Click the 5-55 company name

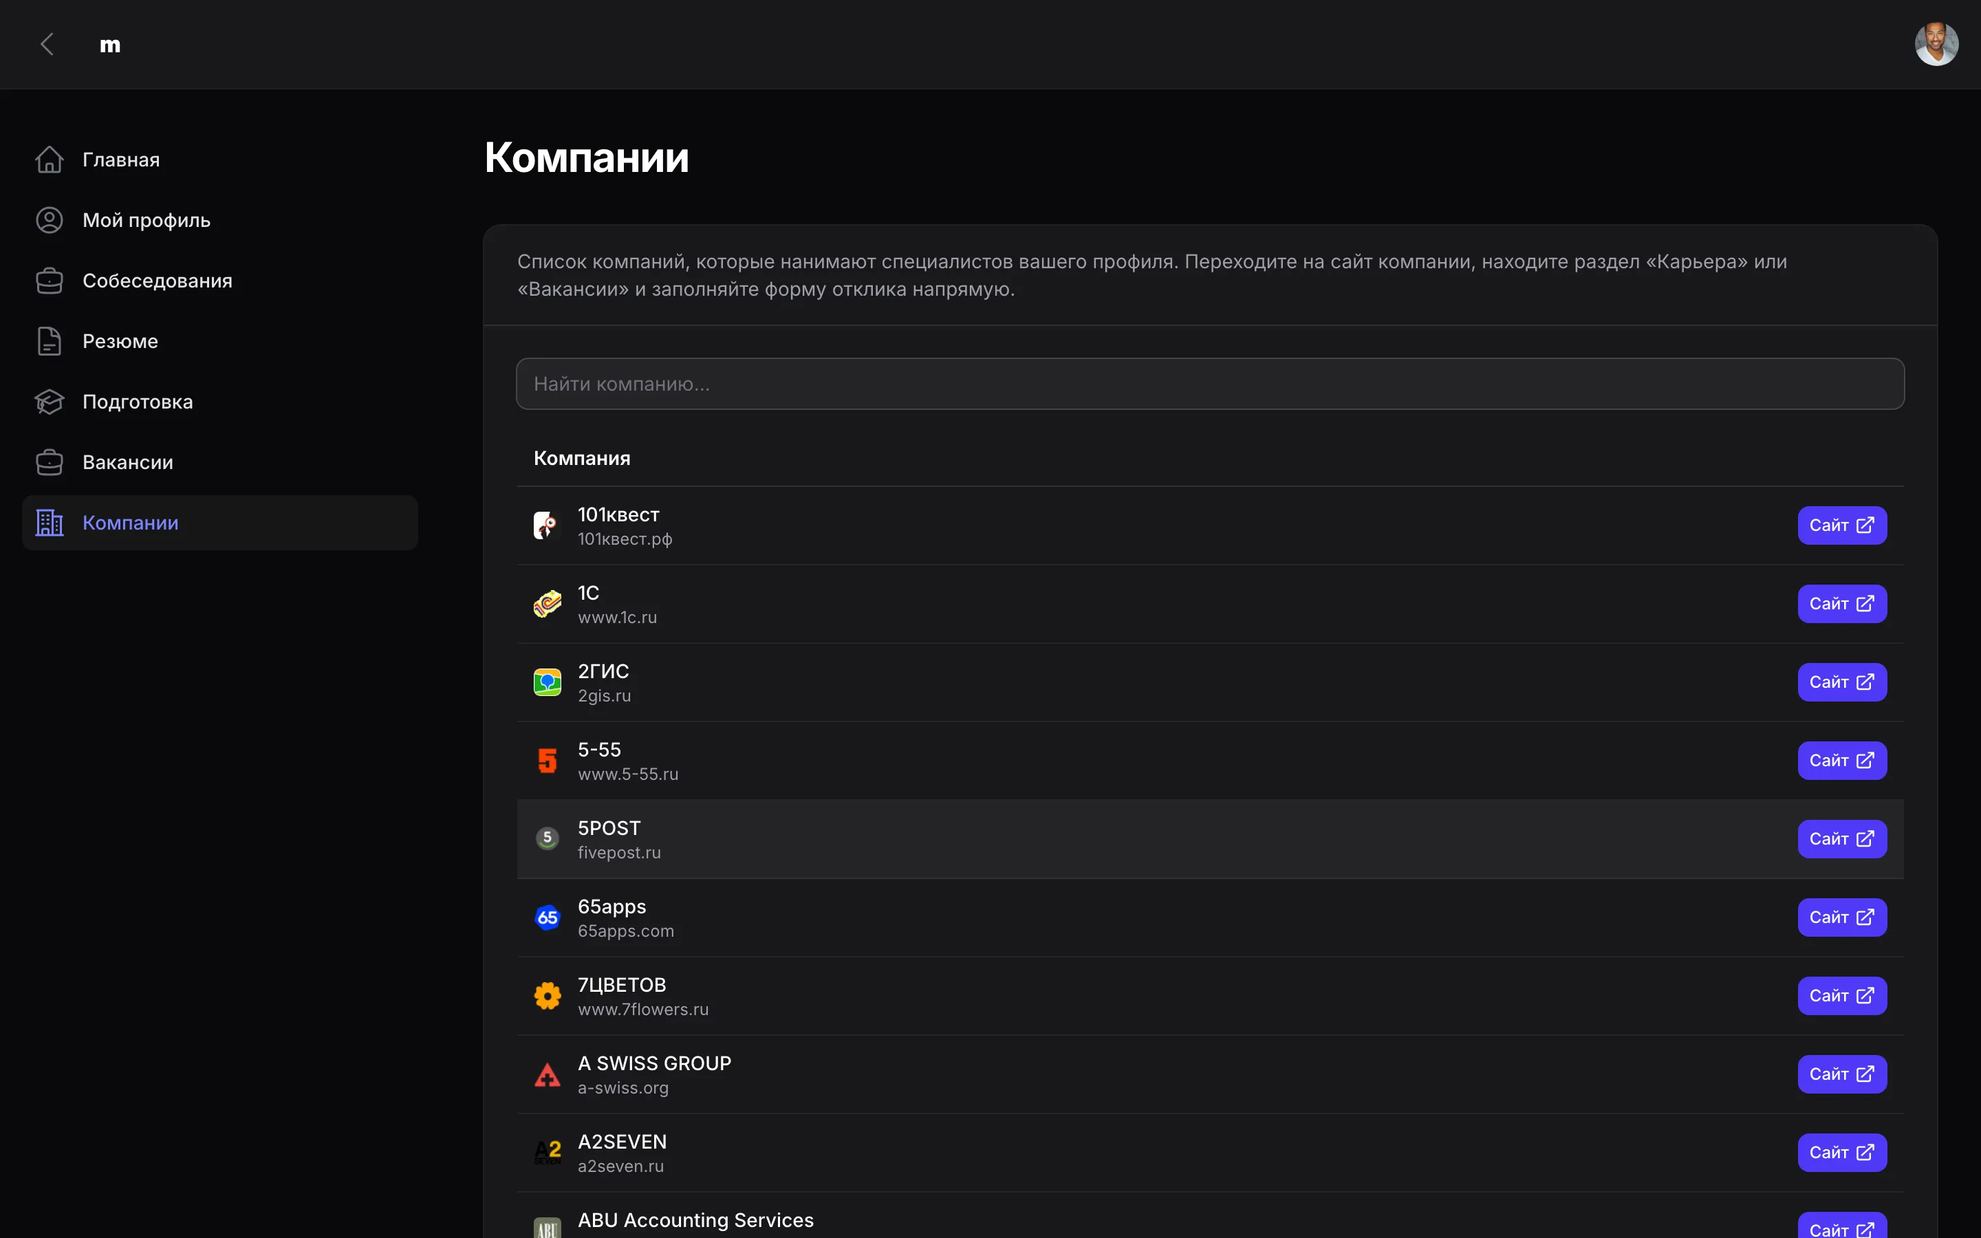[599, 749]
